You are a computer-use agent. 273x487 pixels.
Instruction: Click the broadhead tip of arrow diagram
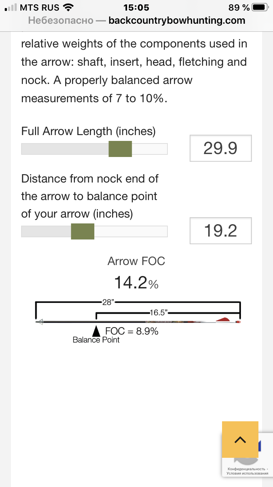point(40,322)
